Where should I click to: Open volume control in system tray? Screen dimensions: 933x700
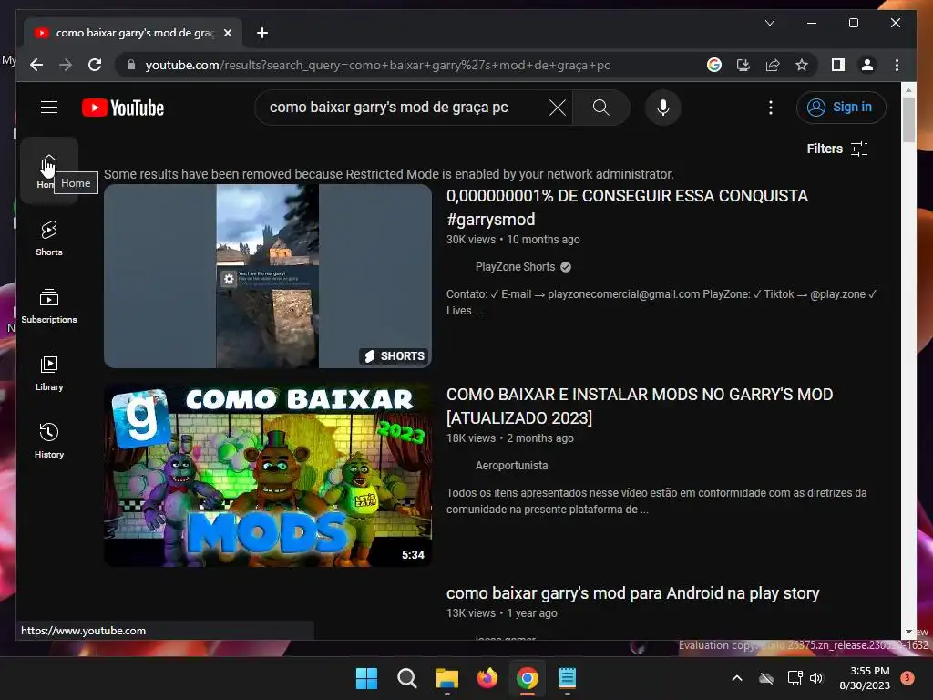[816, 678]
